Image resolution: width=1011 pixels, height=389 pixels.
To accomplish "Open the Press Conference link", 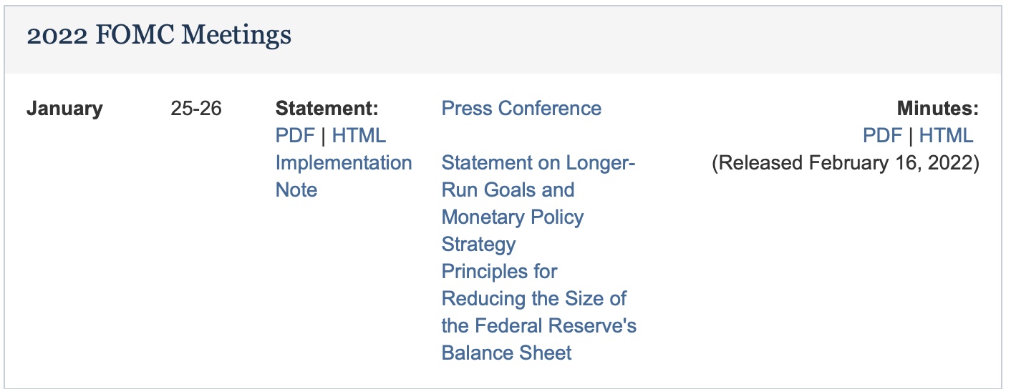I will tap(521, 108).
